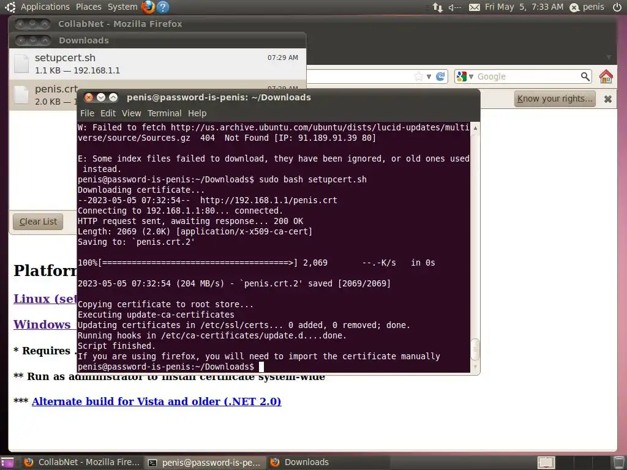
Task: Open the Linux setup link on page
Action: (45, 299)
